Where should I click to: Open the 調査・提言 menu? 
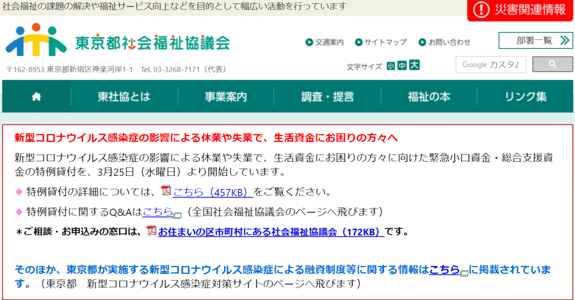327,97
